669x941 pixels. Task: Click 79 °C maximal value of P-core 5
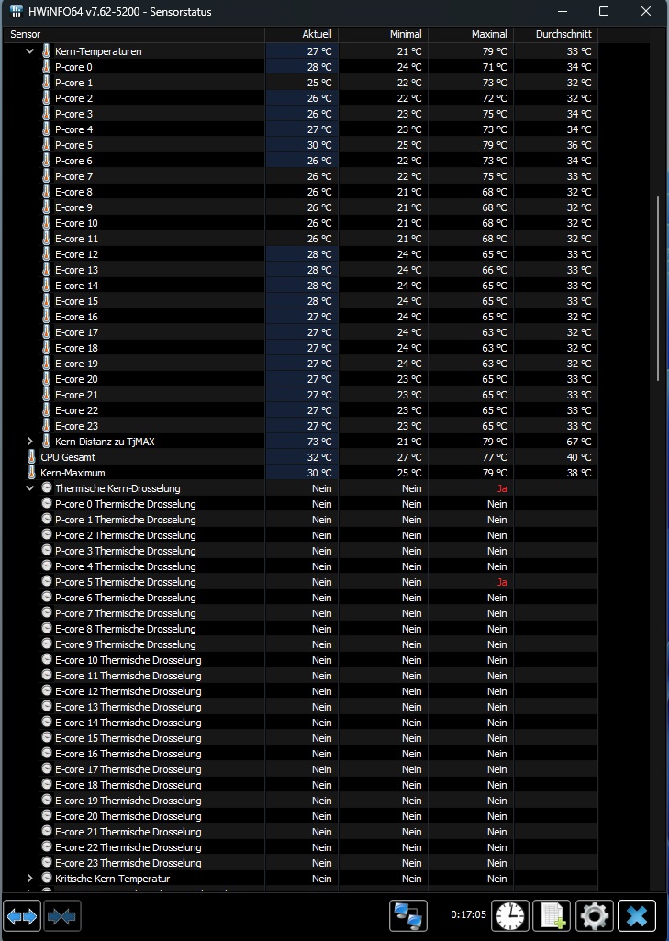(x=495, y=145)
